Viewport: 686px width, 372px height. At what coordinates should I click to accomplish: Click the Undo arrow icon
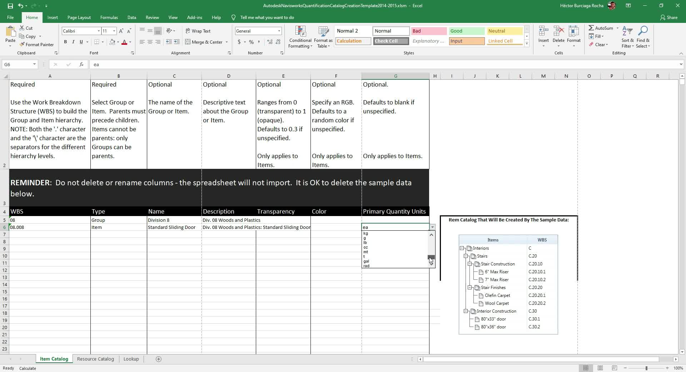[x=21, y=6]
